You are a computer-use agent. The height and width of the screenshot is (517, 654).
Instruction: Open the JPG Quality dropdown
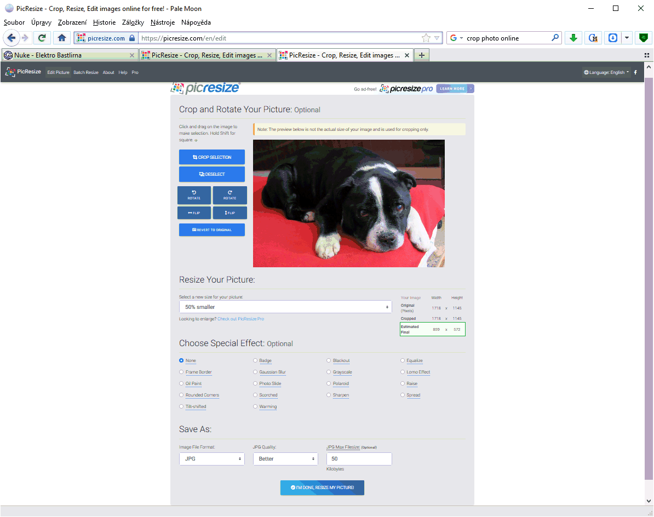click(x=285, y=459)
